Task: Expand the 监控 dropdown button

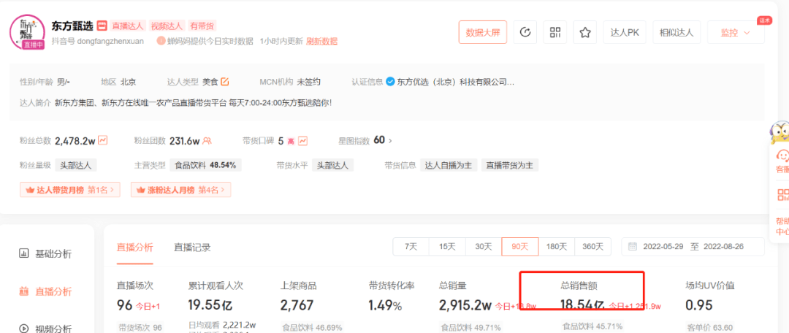Action: point(736,32)
